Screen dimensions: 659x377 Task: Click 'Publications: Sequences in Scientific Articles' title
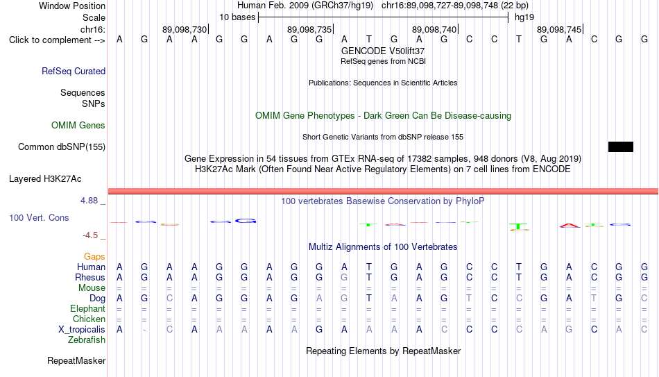(383, 83)
